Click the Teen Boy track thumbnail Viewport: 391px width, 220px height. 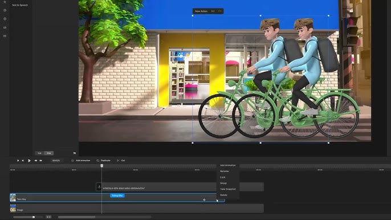coord(13,198)
